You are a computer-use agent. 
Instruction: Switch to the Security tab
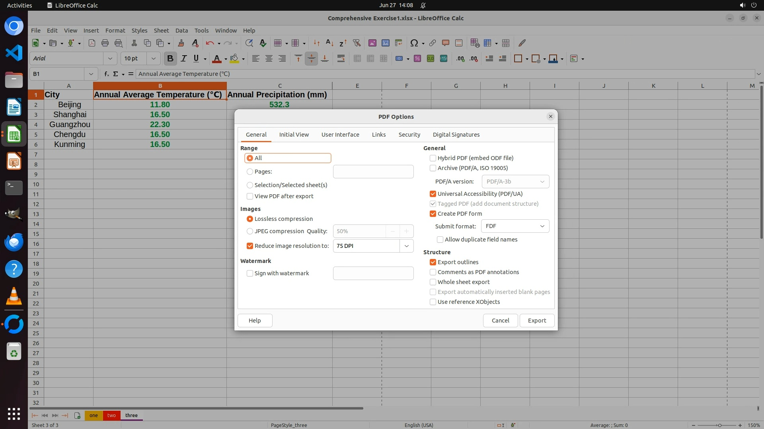pos(409,135)
